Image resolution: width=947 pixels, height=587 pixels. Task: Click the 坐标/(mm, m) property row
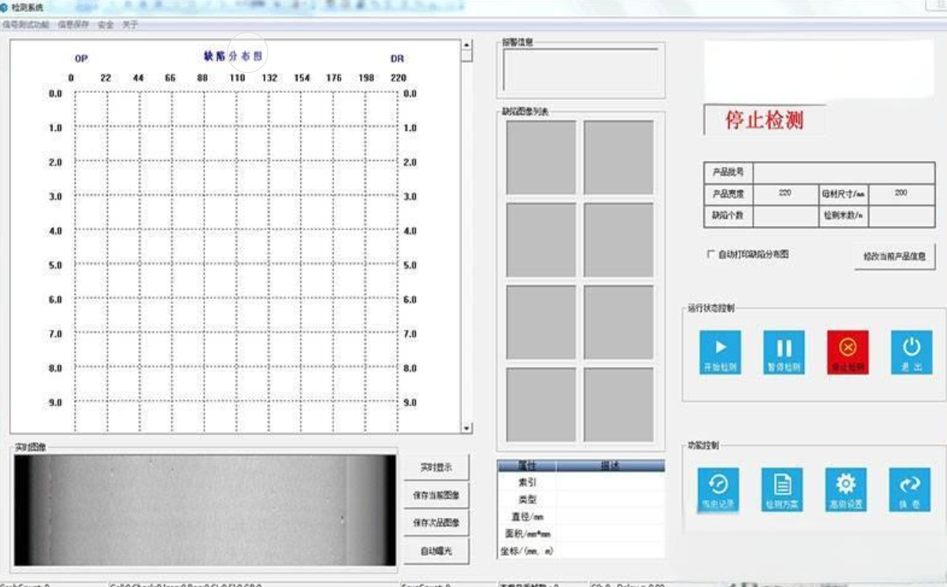tap(581, 551)
